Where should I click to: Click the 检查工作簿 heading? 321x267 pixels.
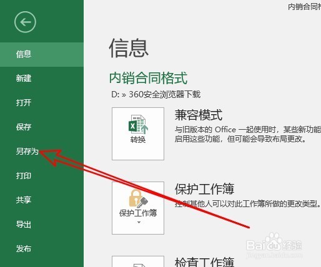pyautogui.click(x=204, y=262)
